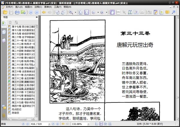Open the 插入(E) menu
Screen dimensions: 180x127
pos(19,7)
